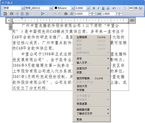This screenshot has height=123, width=145.
Task: Choose 全部选择 from context menu
Action: coord(92,37)
